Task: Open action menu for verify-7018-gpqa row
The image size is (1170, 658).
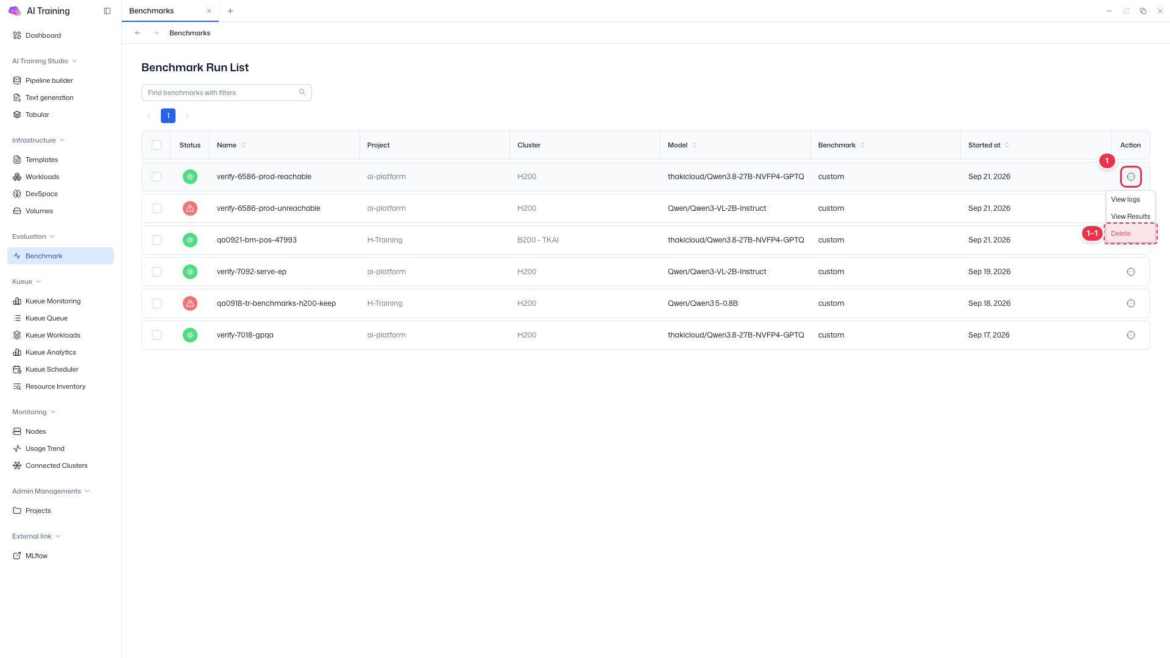Action: pyautogui.click(x=1130, y=335)
